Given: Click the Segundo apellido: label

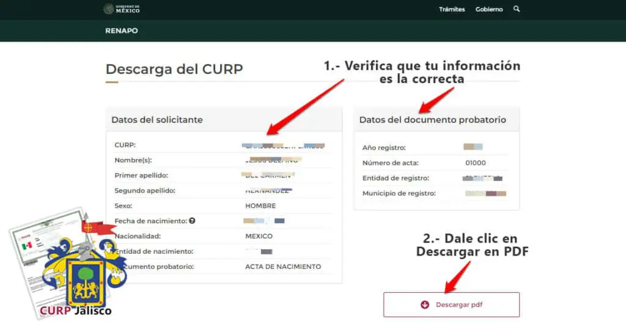Looking at the screenshot, I should point(145,190).
